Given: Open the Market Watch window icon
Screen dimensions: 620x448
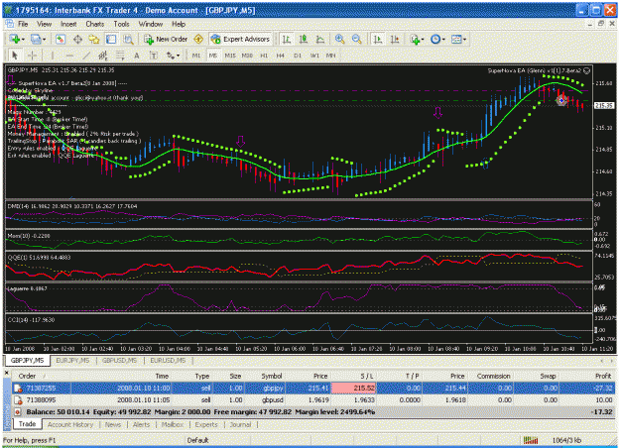Looking at the screenshot, I should point(61,39).
